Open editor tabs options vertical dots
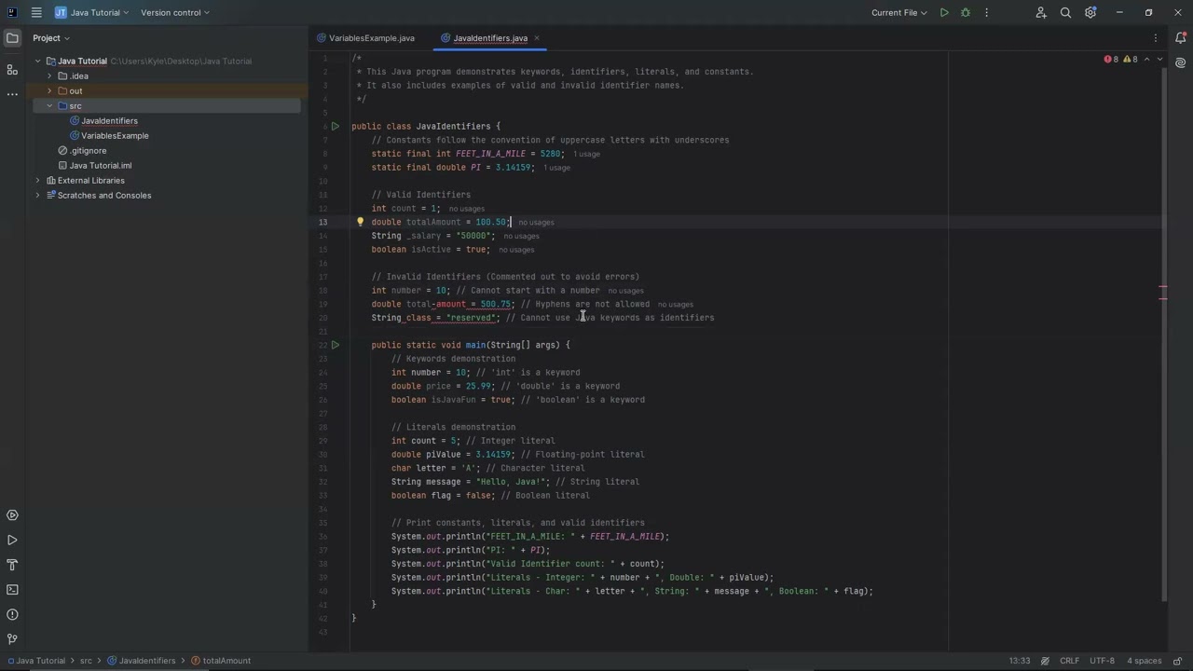 coord(1156,38)
